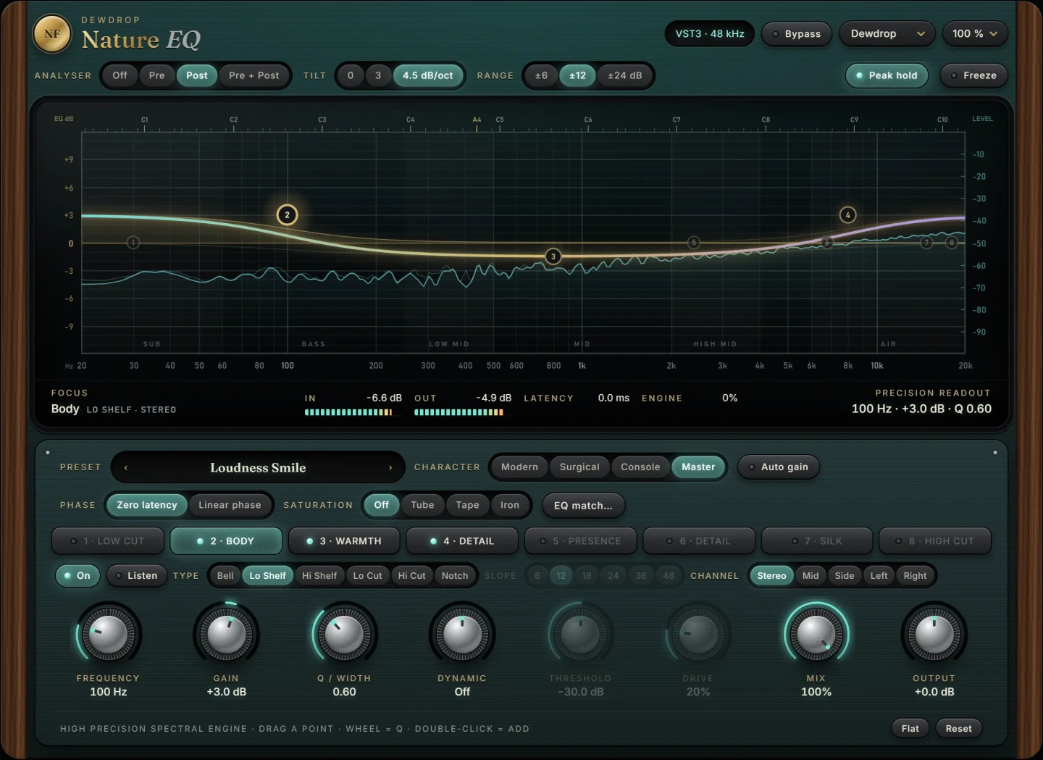
Task: Go to previous preset arrow
Action: 126,467
